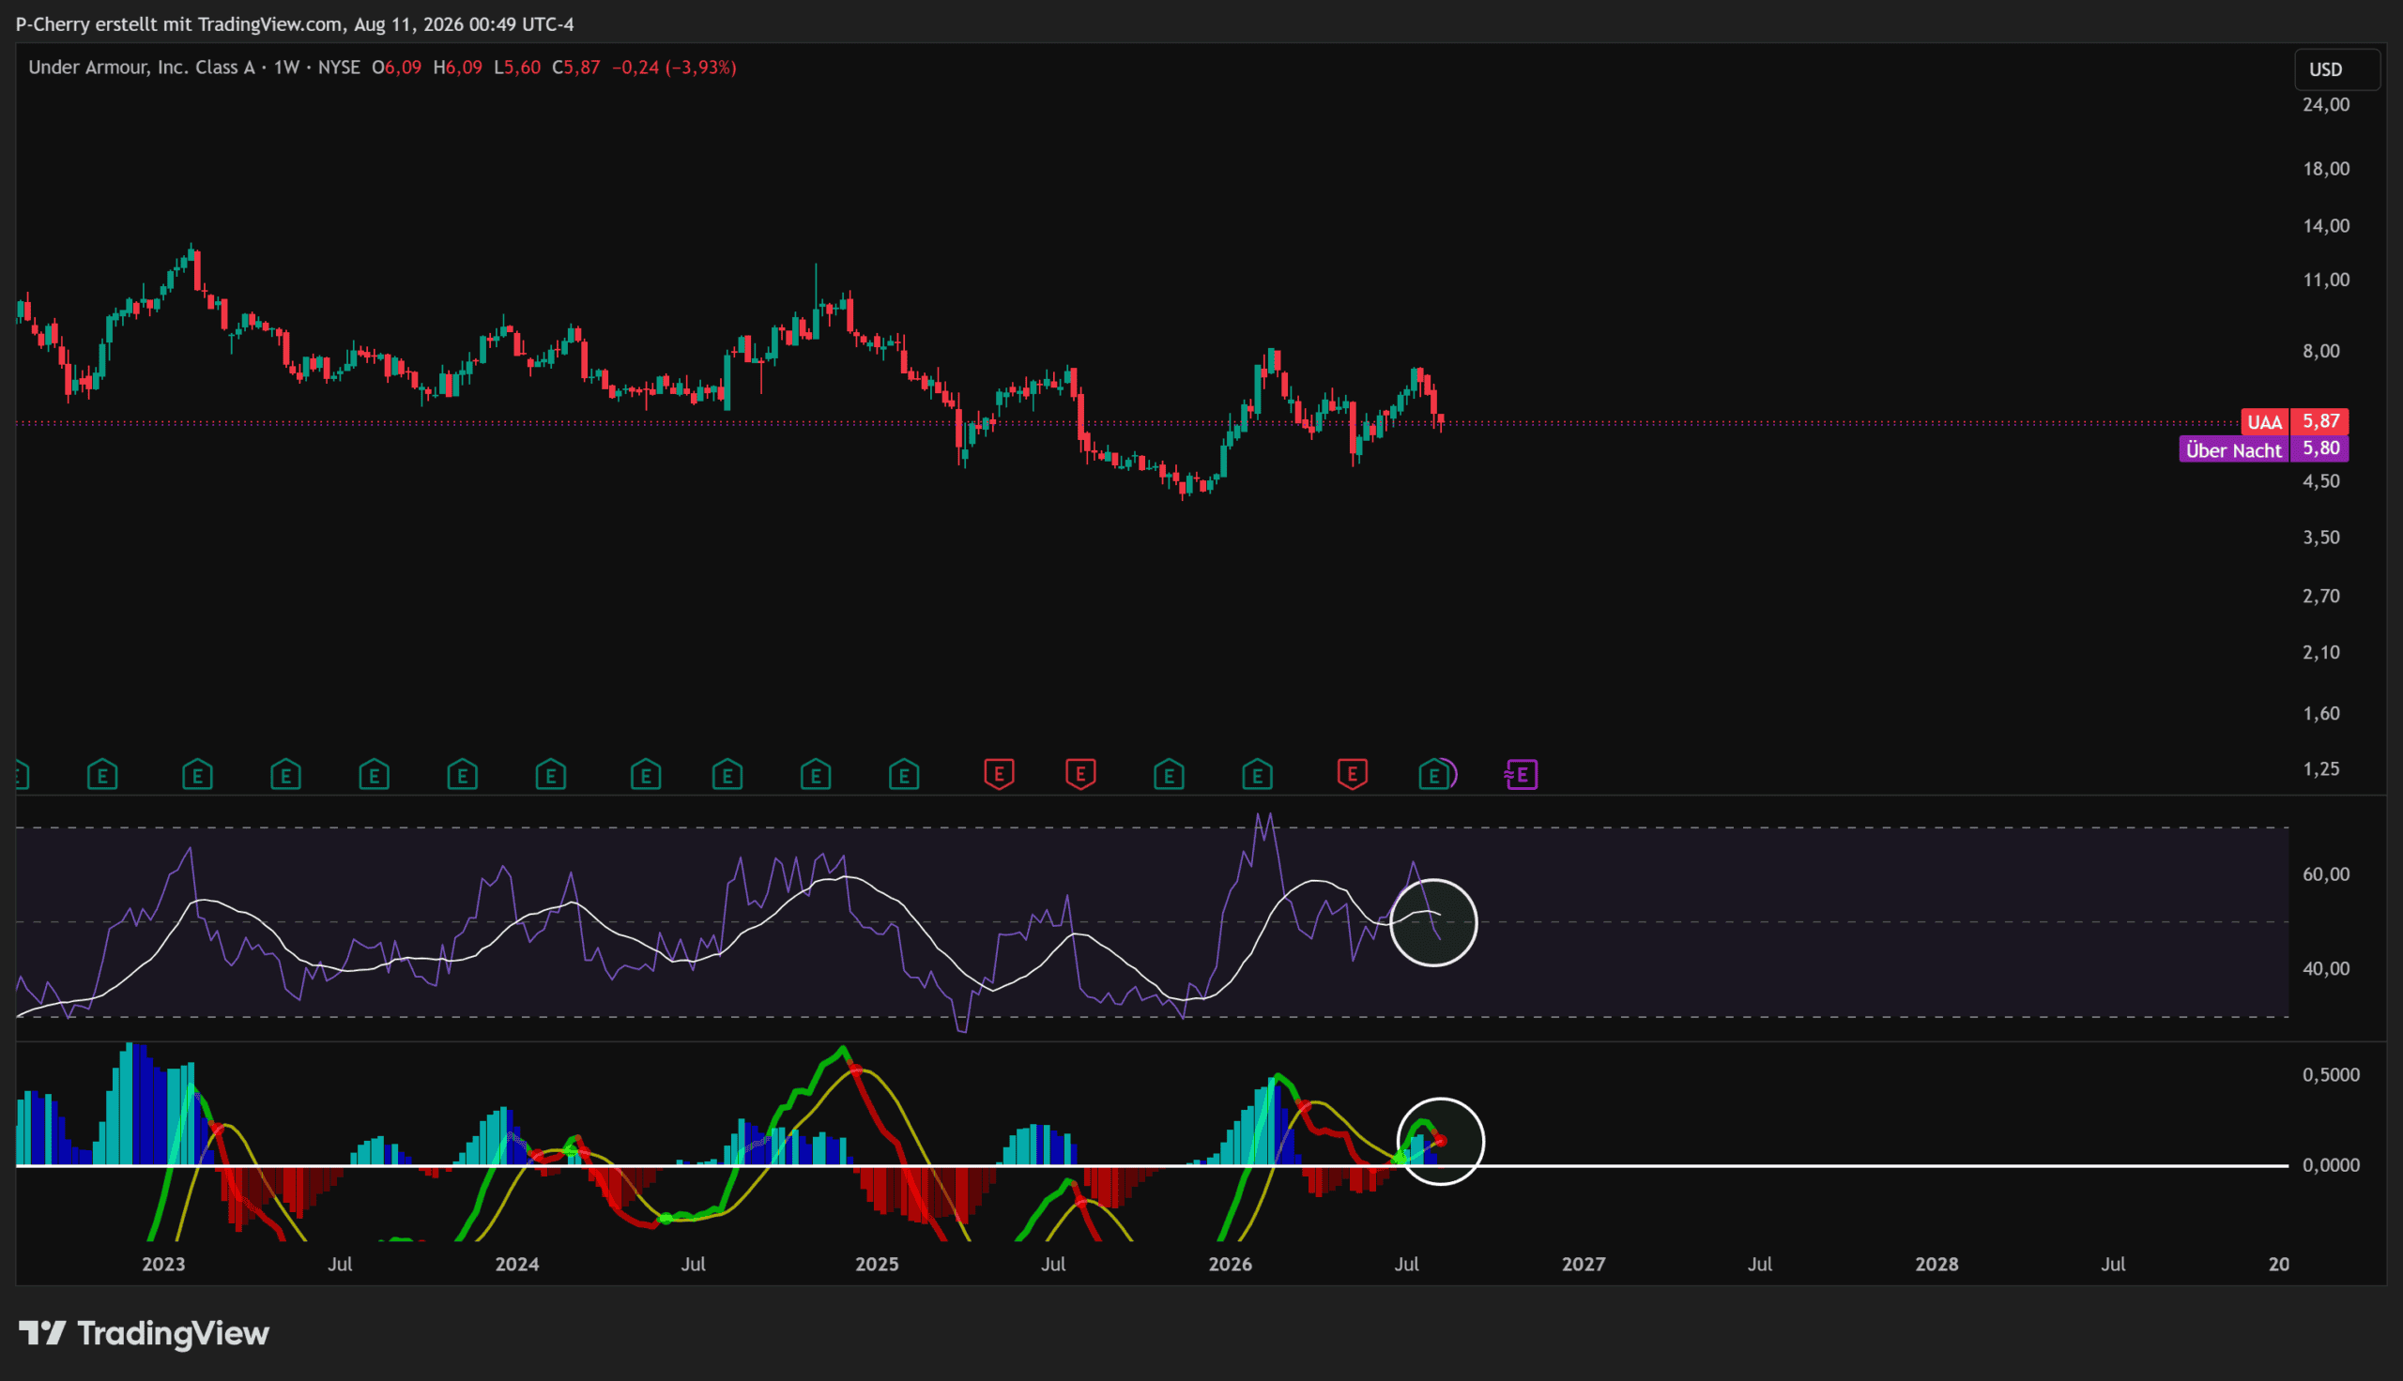Viewport: 2403px width, 1381px height.
Task: Click the TradingView logo
Action: pos(145,1333)
